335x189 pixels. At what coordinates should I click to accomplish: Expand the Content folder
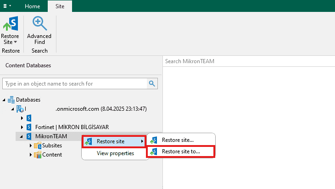click(x=31, y=155)
